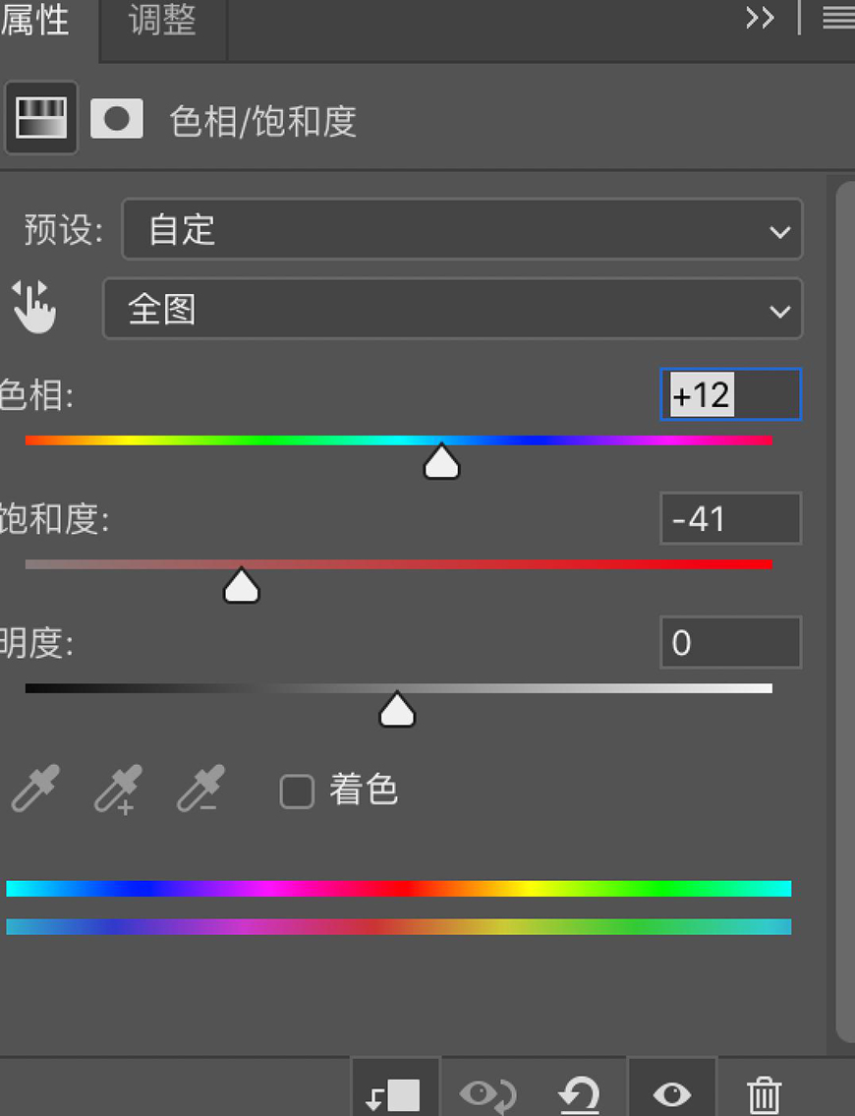Screen dimensions: 855x1116
Task: Expand panels with double-arrow button
Action: 760,19
